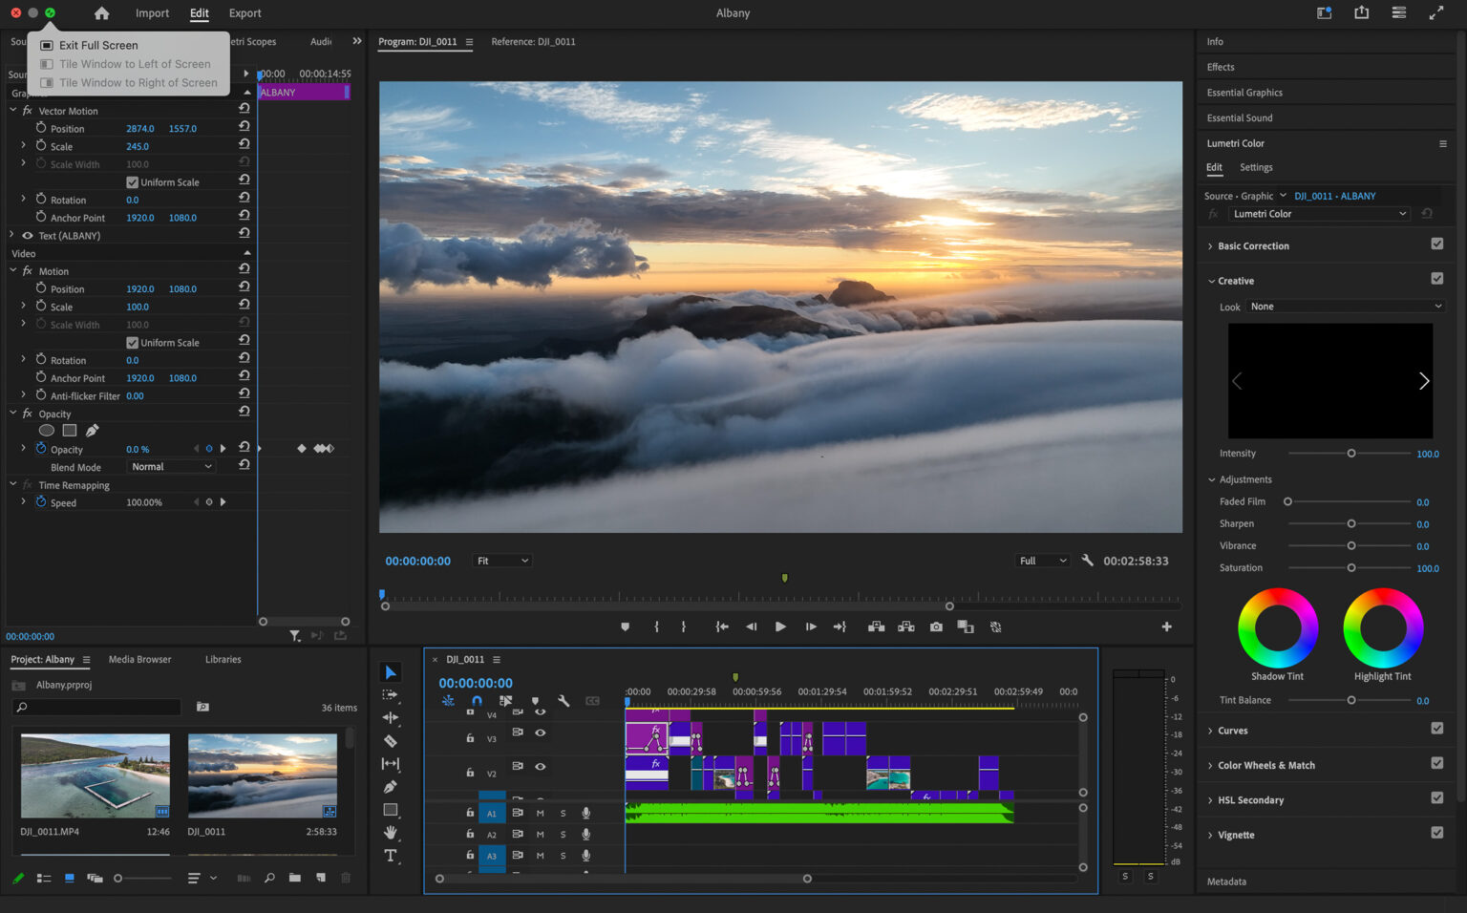Toggle Snap magnet in the timeline
The image size is (1467, 913).
point(477,700)
